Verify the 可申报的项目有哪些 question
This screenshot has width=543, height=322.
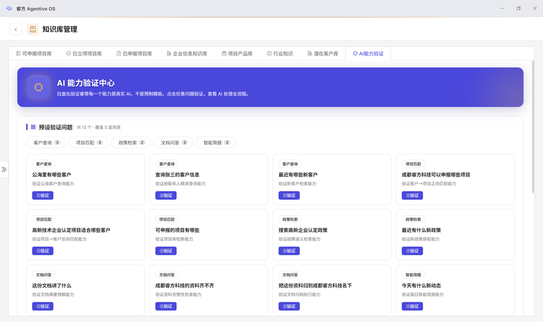pos(166,251)
